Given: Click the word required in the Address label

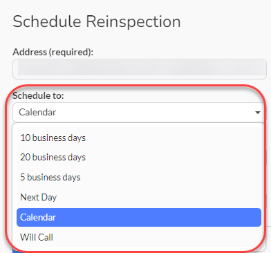Looking at the screenshot, I should pos(70,52).
